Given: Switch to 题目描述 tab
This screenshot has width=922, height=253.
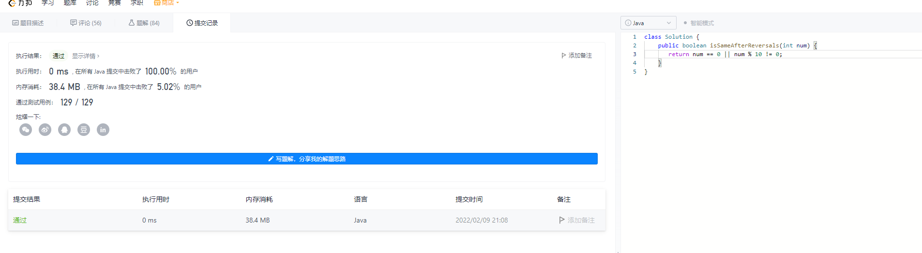Looking at the screenshot, I should click(28, 23).
